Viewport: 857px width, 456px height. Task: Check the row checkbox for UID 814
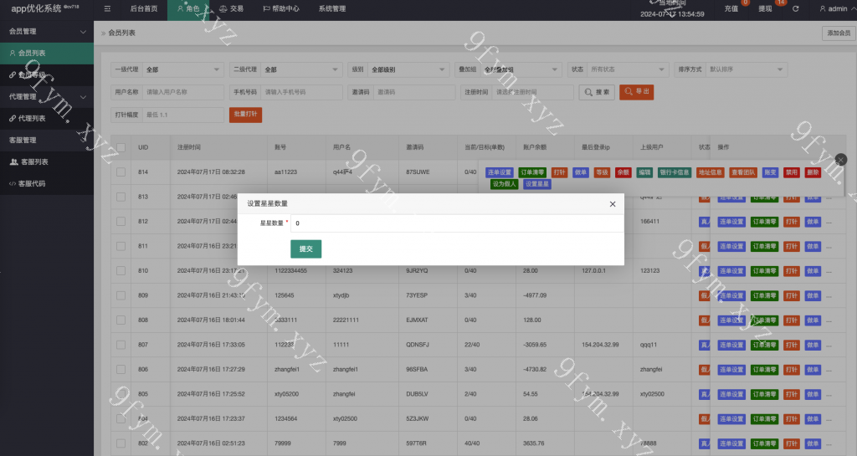pos(121,172)
